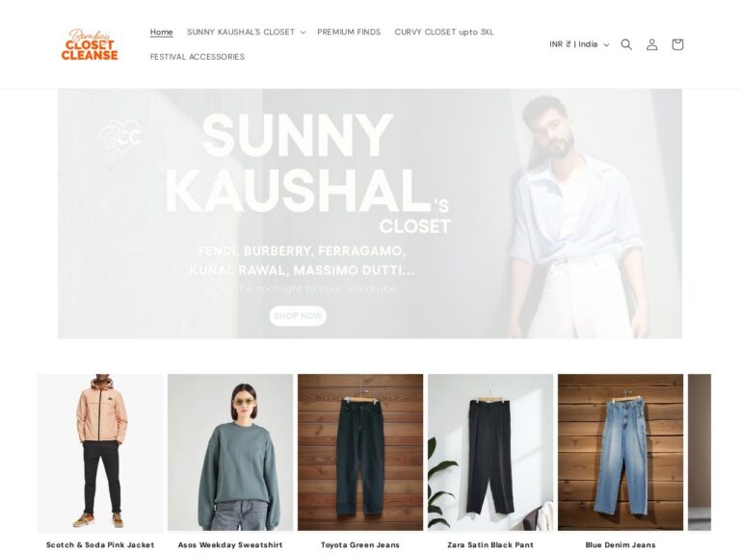Open the account login icon
Viewport: 740px width, 555px height.
[x=651, y=44]
